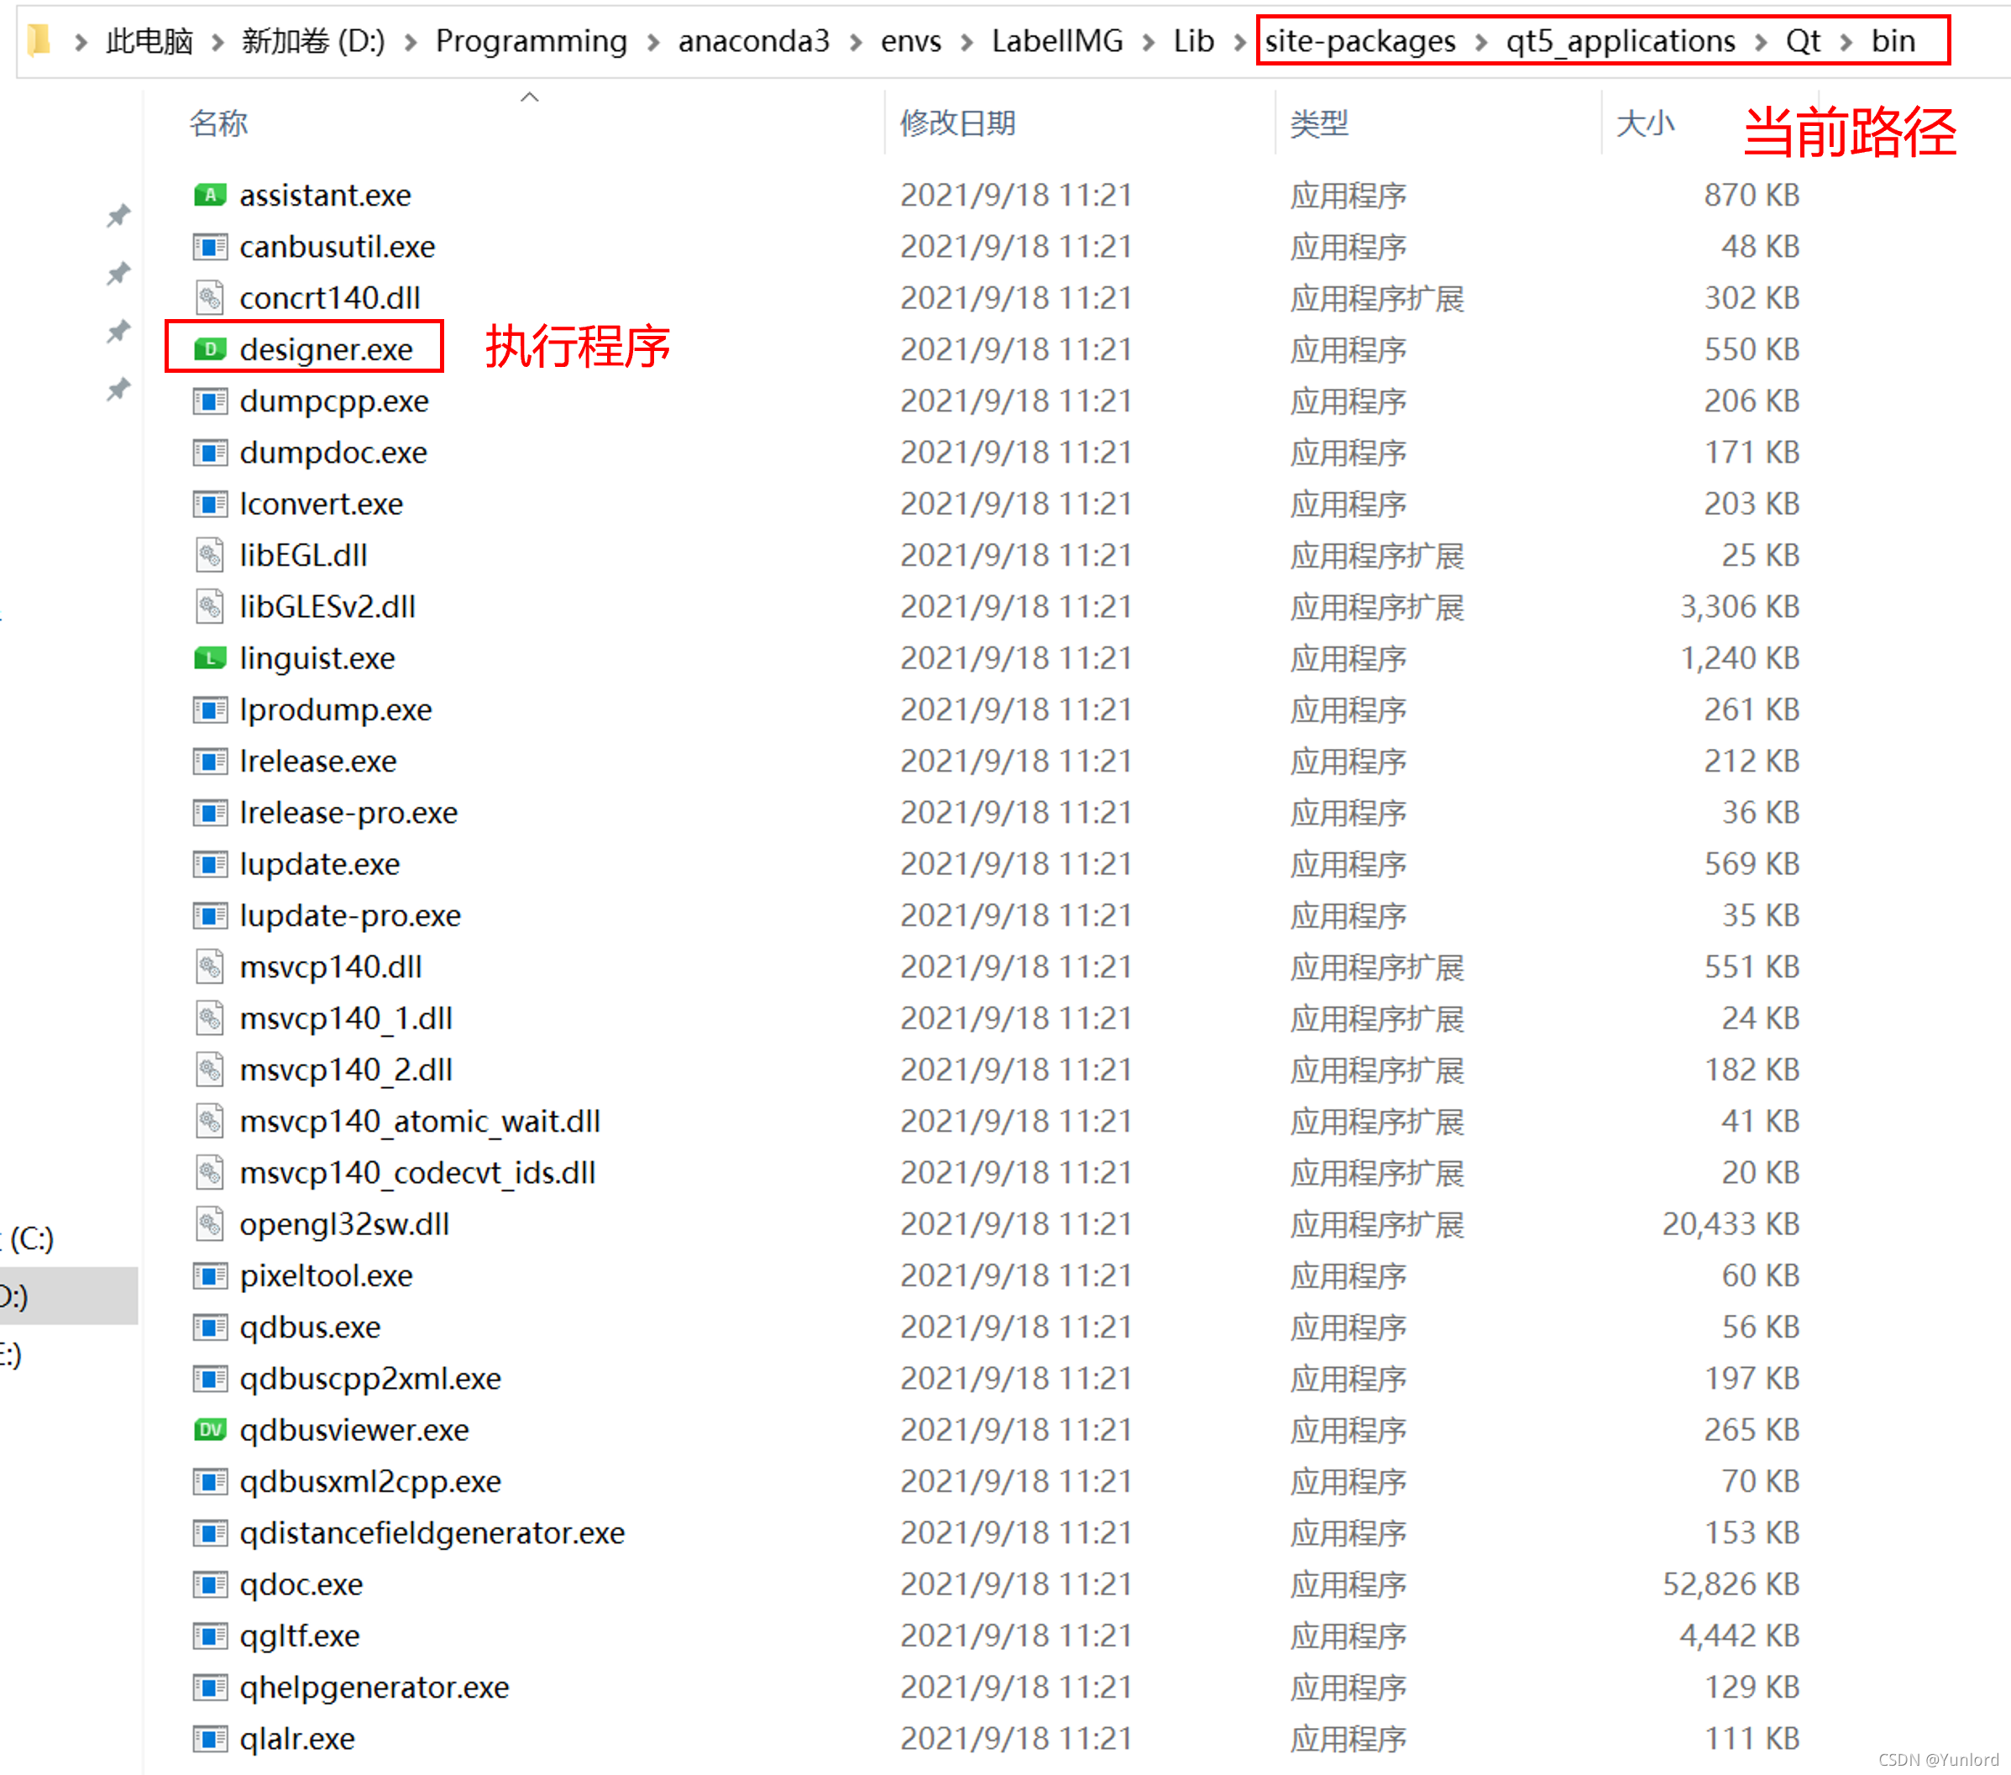This screenshot has width=2011, height=1775.
Task: Click the canbusutil.exe program icon
Action: click(x=210, y=246)
